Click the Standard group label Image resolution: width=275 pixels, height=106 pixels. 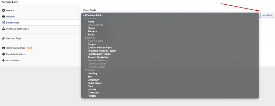(90, 70)
